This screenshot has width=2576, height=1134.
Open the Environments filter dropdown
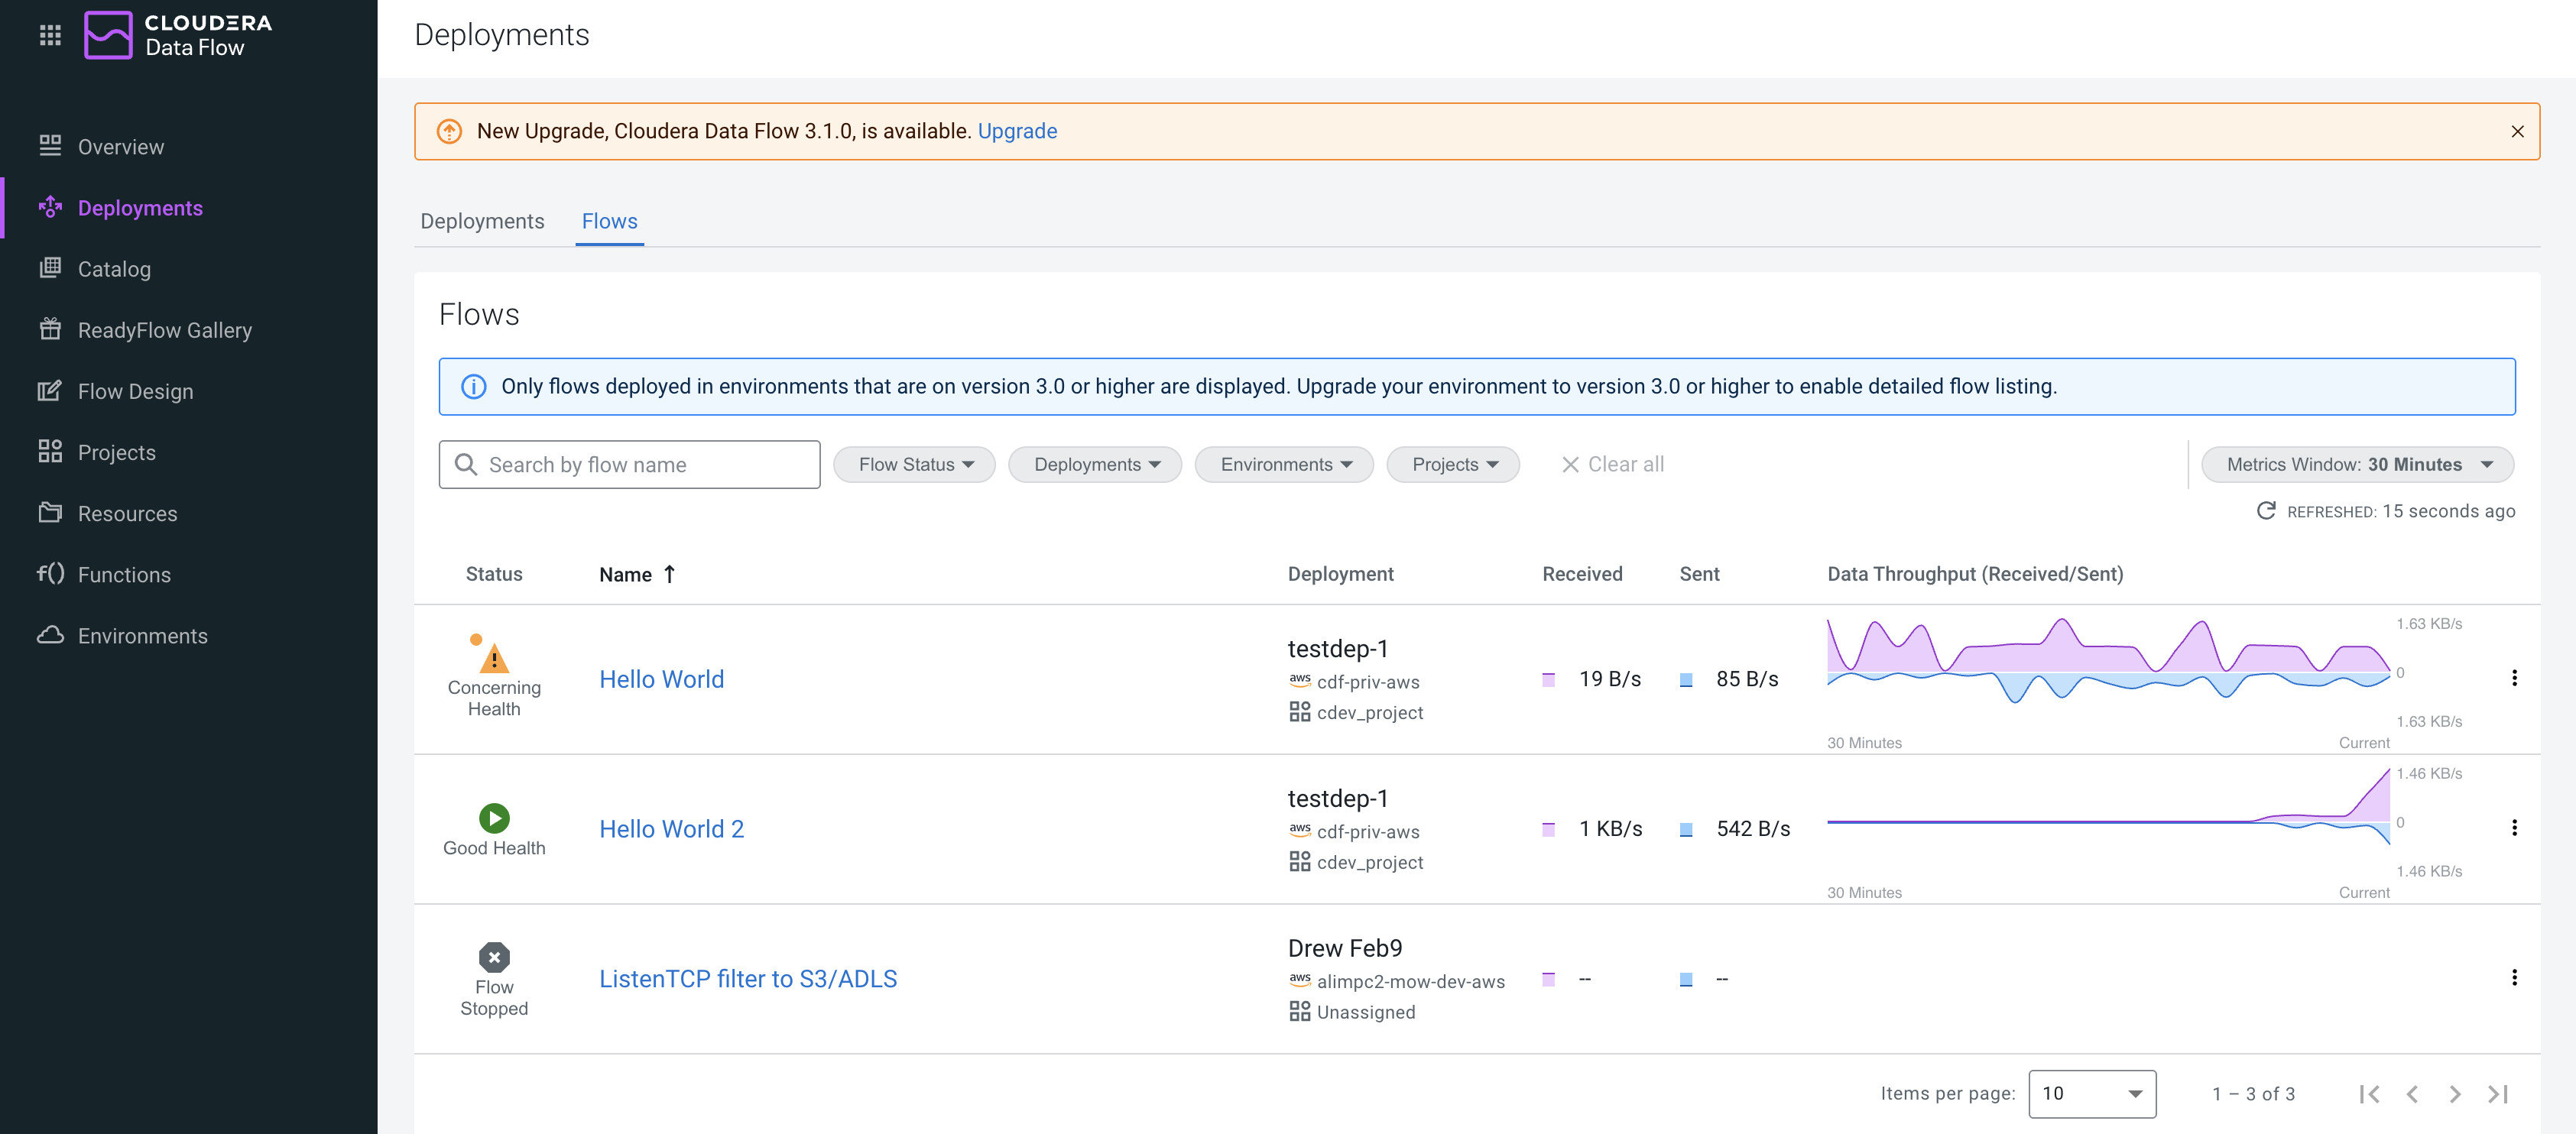tap(1284, 464)
